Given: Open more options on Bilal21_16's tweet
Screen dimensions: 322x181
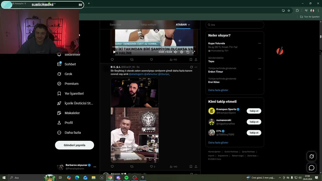Looking at the screenshot, I should coord(196,67).
